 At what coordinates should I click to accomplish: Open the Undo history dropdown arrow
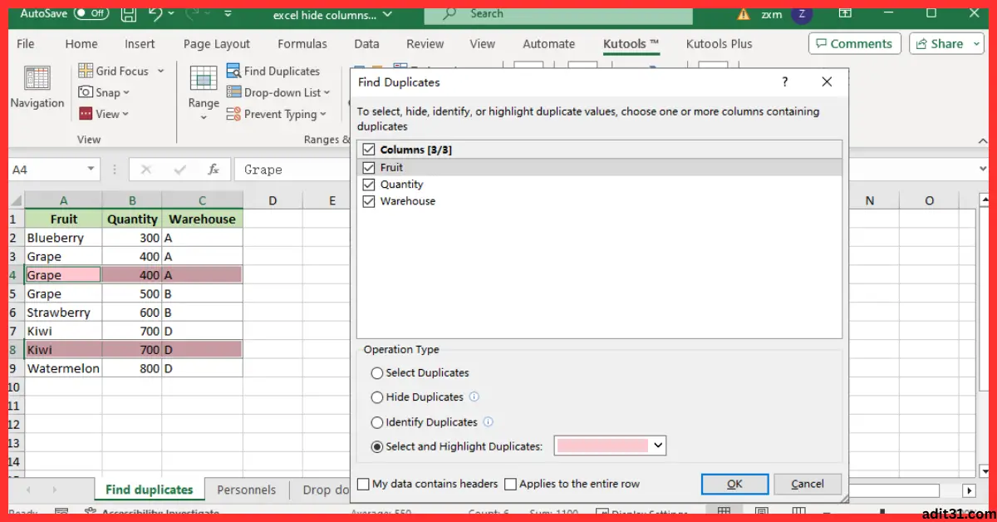(x=171, y=13)
